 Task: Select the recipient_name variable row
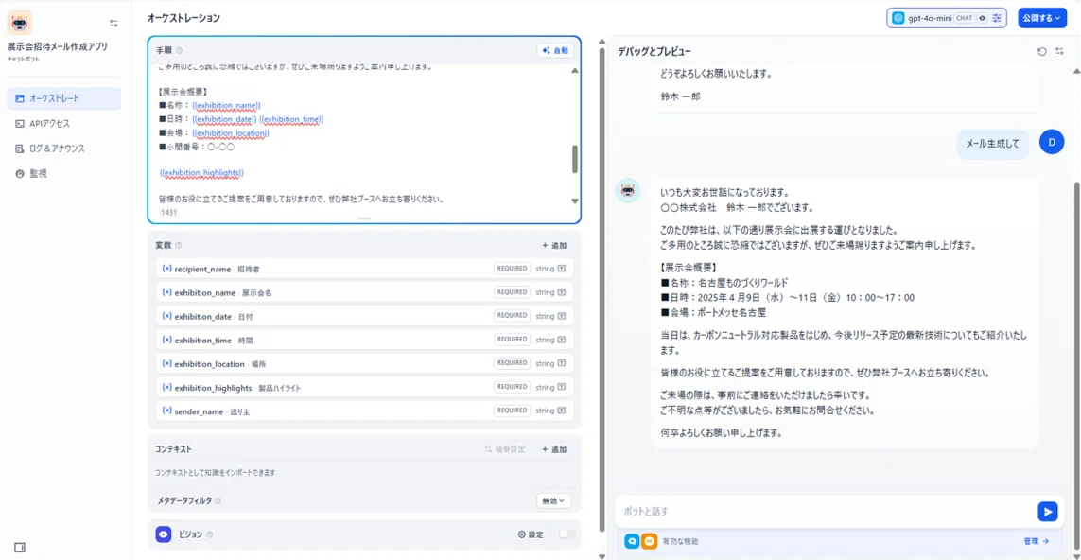tap(364, 269)
